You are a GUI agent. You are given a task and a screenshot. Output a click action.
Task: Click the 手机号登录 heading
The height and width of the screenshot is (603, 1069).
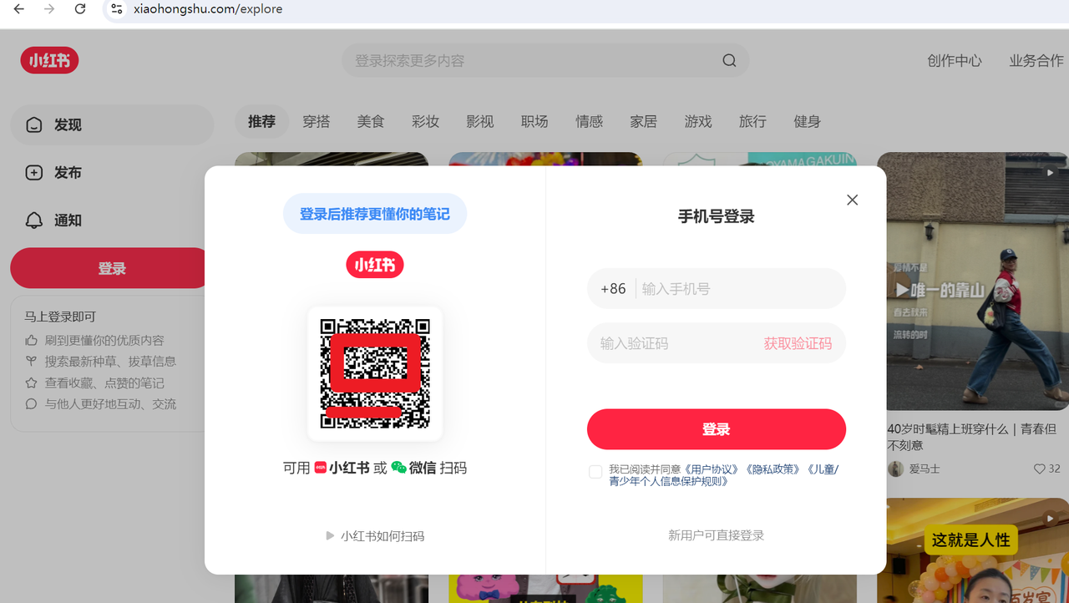(717, 216)
